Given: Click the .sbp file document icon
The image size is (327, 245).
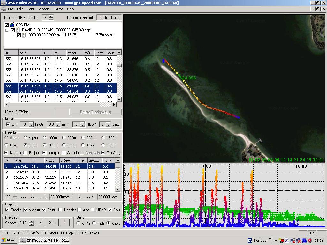Looking at the screenshot, I should (18, 30).
